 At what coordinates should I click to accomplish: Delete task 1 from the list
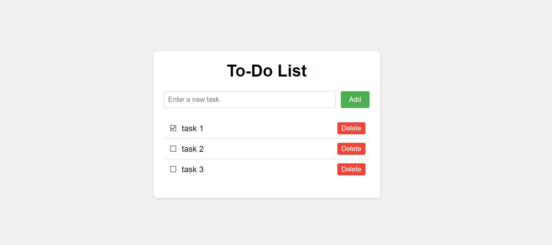click(351, 128)
